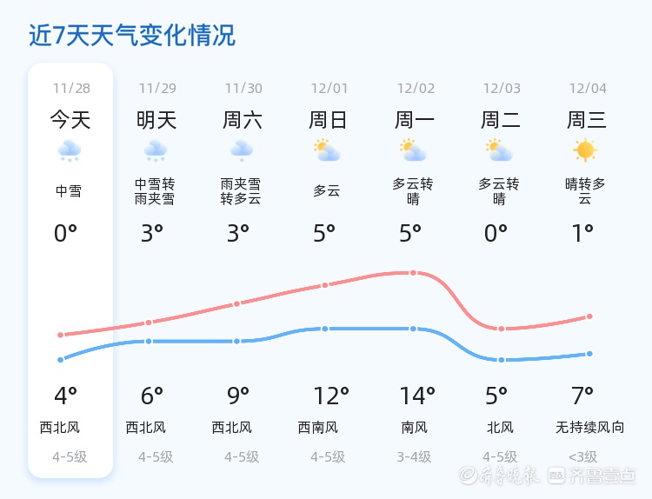The height and width of the screenshot is (499, 652).
Task: Select the 周六 day label
Action: (x=243, y=120)
